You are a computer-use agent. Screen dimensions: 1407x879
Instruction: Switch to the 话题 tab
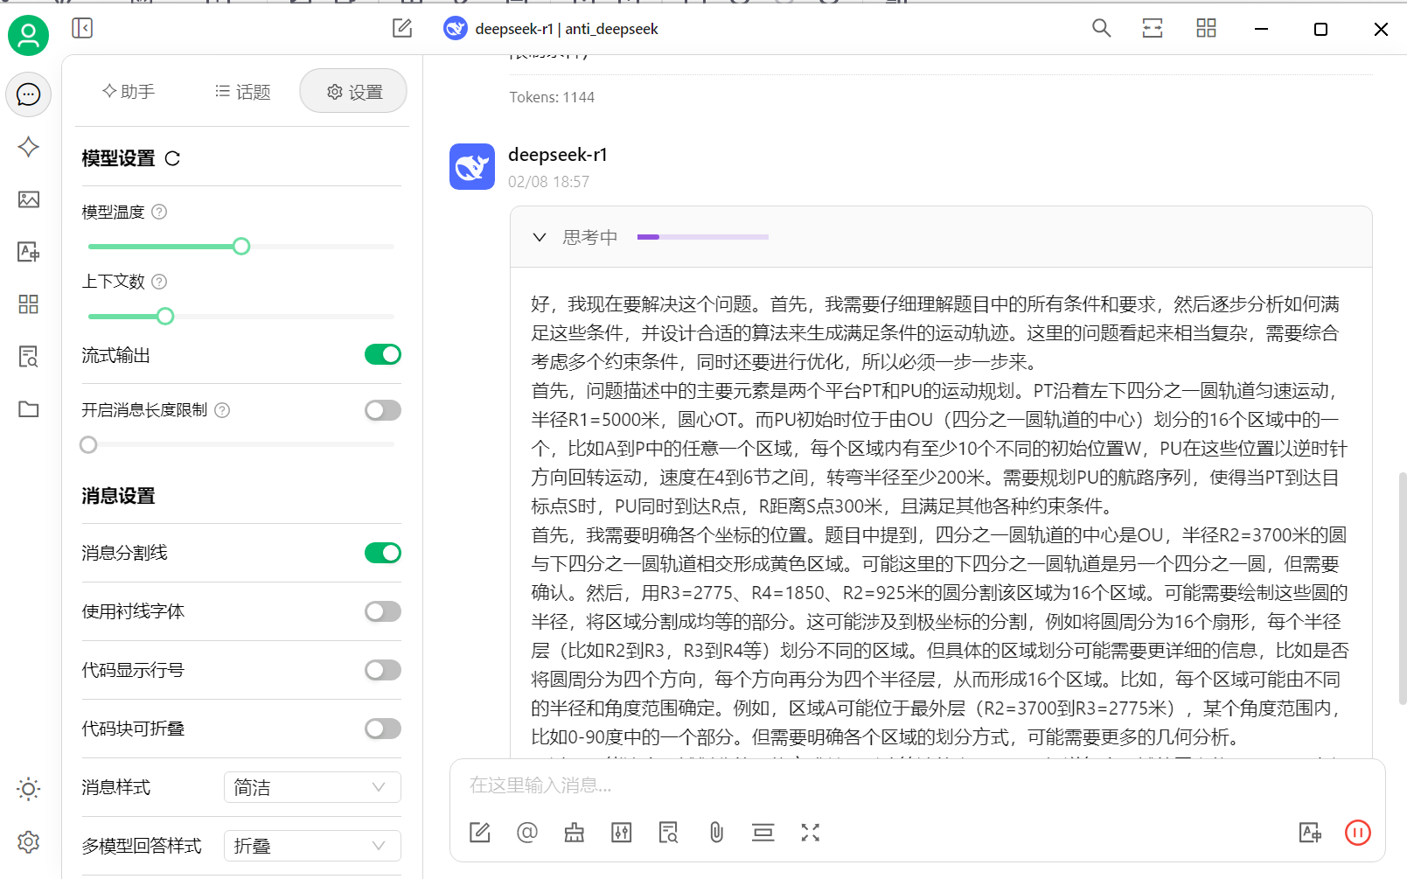[243, 91]
